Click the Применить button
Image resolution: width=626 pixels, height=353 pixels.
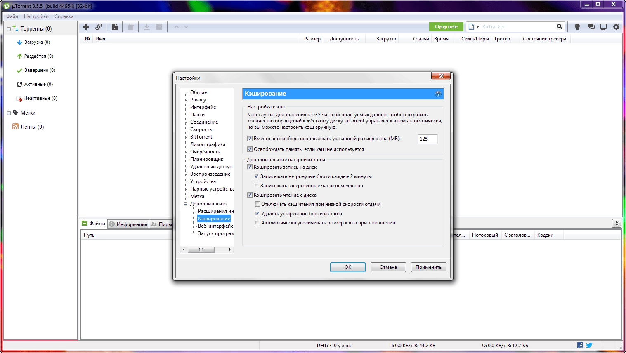[428, 267]
